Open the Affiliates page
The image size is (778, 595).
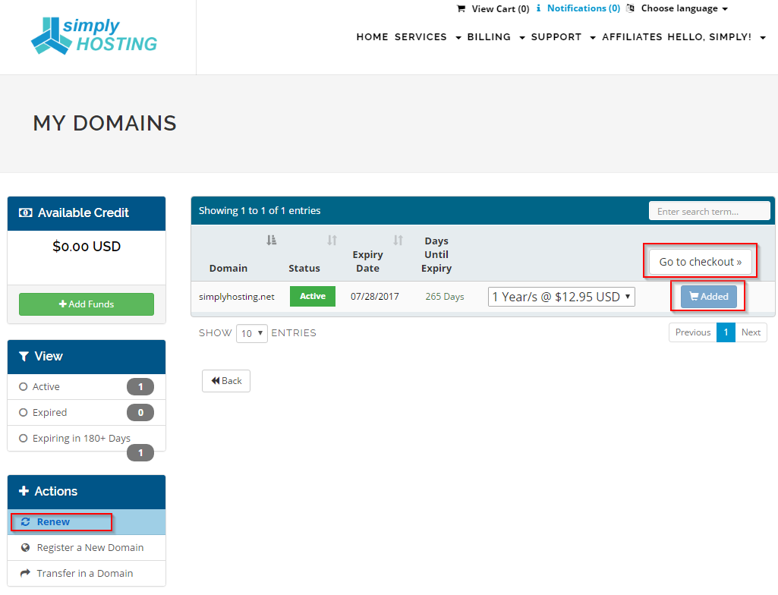tap(632, 37)
